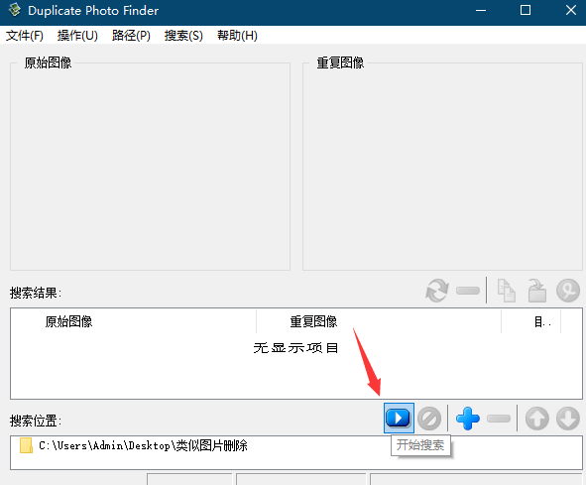The height and width of the screenshot is (485, 586).
Task: Click the round gray icon at the end of the results toolbar
Action: point(568,291)
